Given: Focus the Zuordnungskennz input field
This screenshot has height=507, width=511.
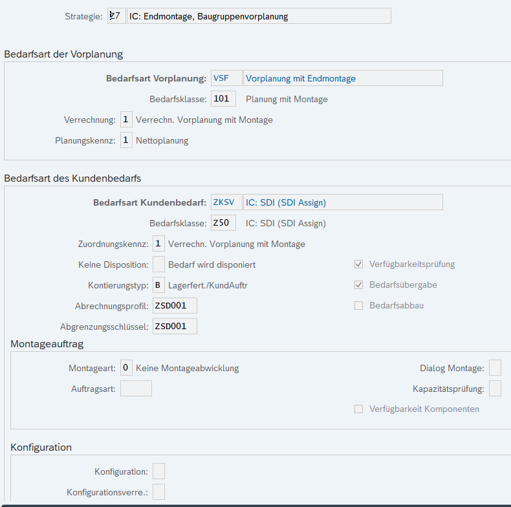Looking at the screenshot, I should point(158,244).
